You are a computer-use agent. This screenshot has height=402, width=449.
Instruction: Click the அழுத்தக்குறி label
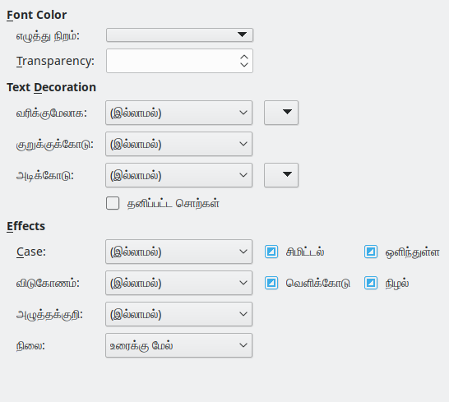(x=49, y=315)
